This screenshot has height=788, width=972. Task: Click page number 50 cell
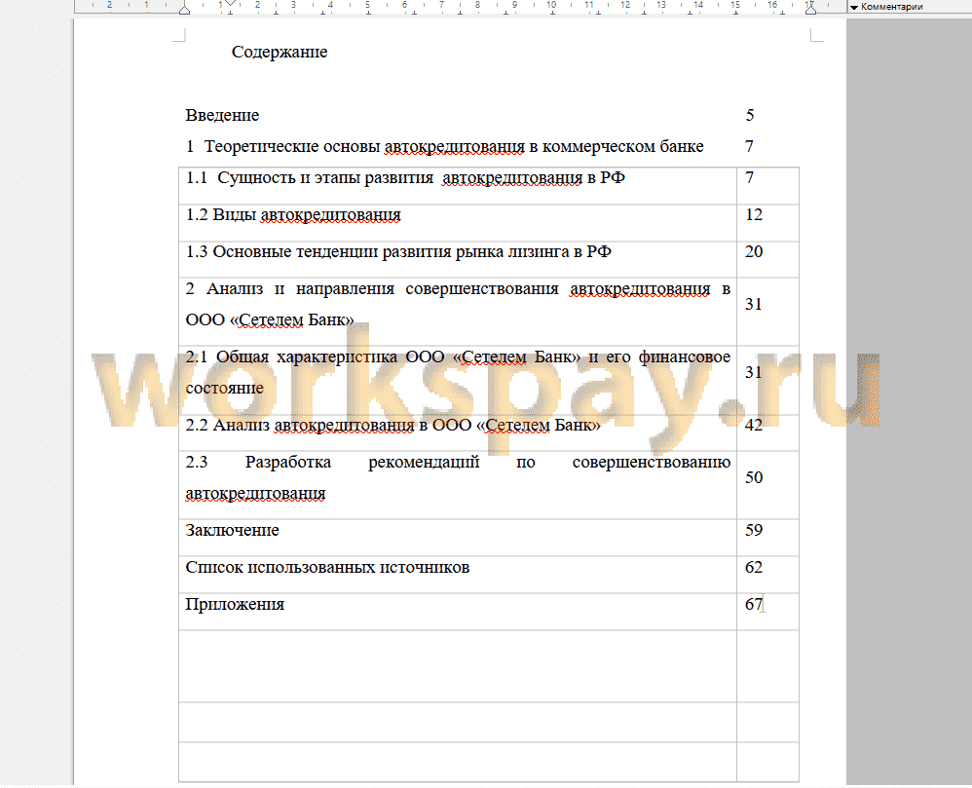767,485
